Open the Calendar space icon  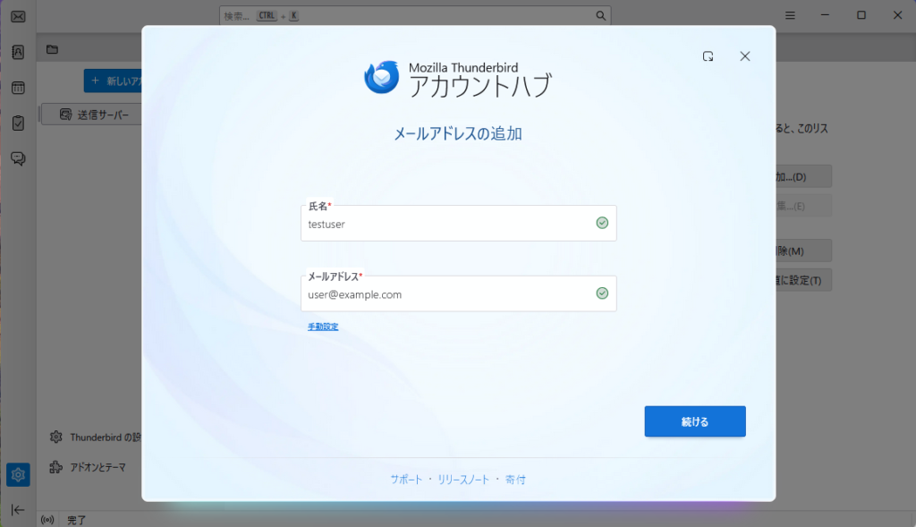point(18,88)
